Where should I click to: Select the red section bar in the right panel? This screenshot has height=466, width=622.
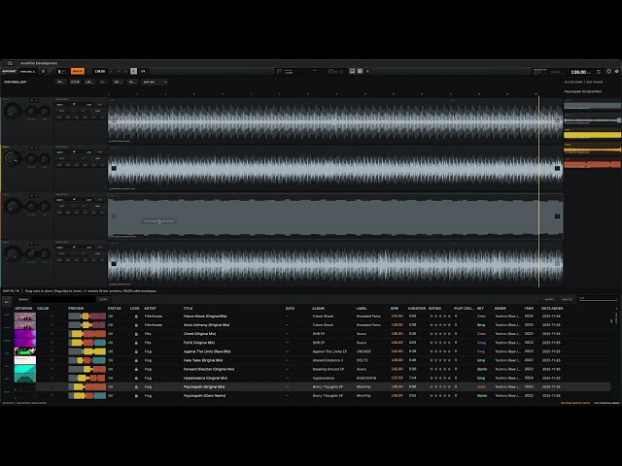592,164
